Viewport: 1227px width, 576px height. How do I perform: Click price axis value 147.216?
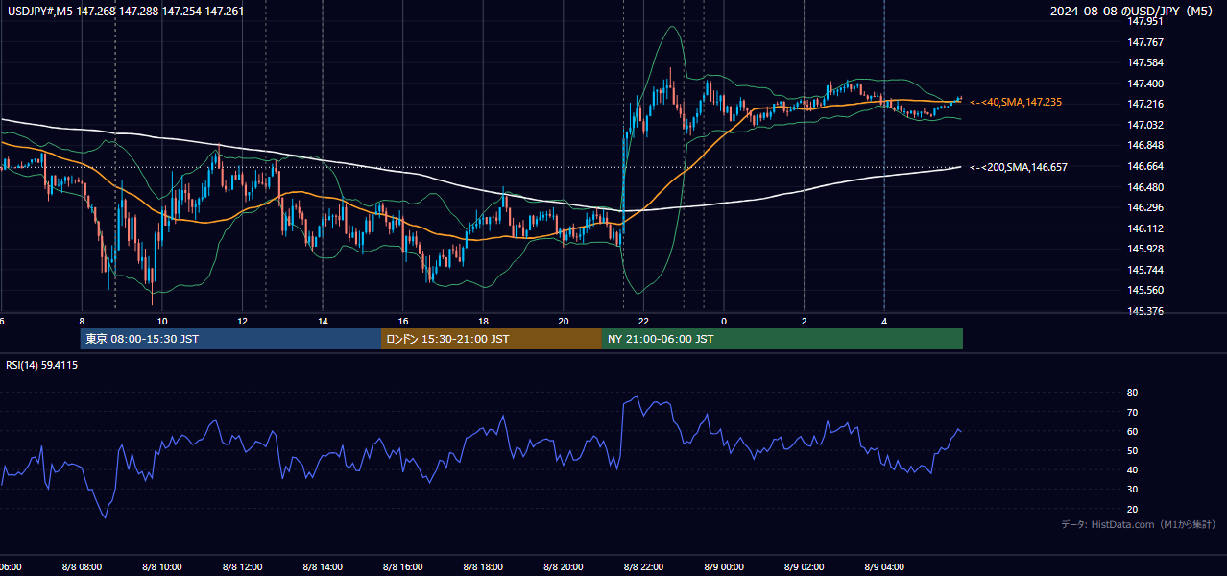point(1145,105)
